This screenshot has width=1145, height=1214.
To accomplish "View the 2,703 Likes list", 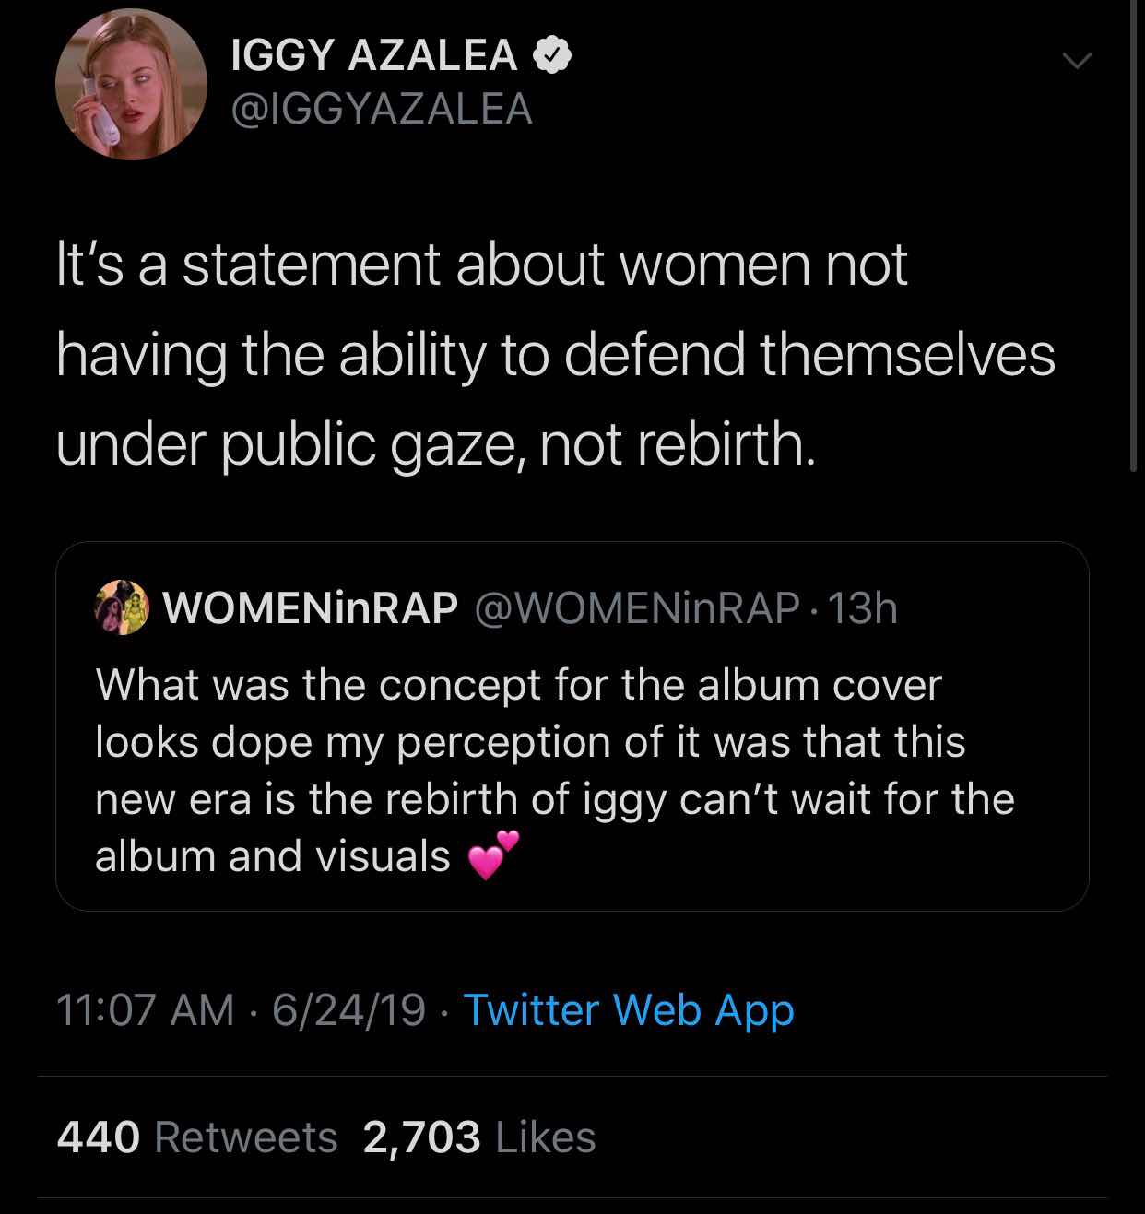I will click(479, 1137).
